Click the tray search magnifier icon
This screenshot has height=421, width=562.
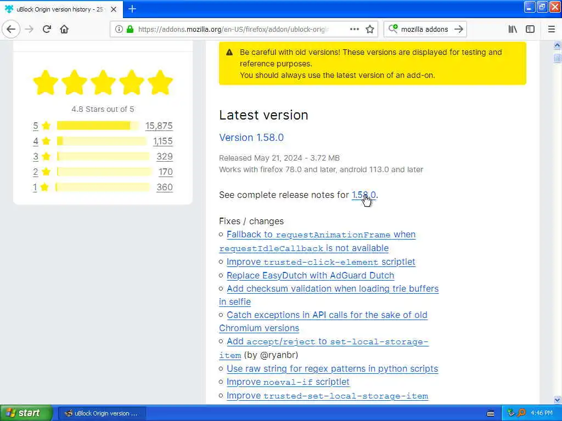point(521,413)
